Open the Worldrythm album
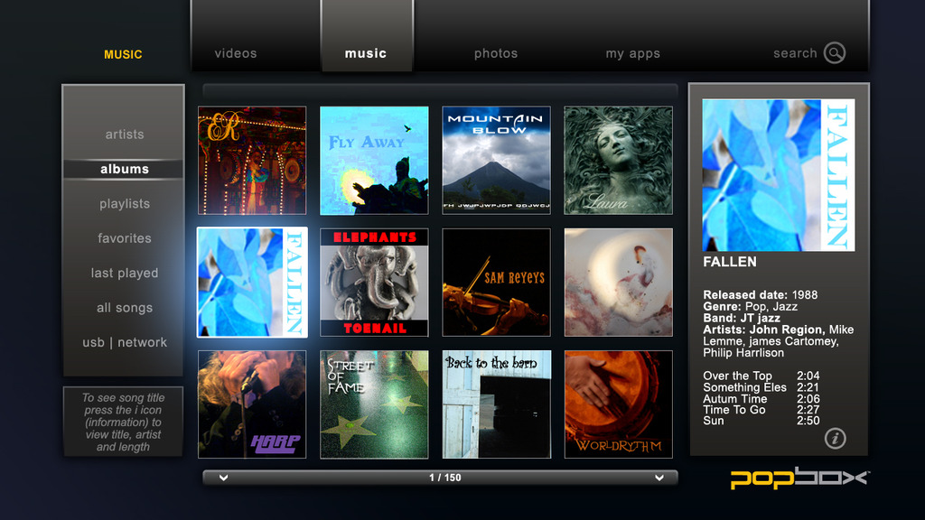 pos(618,404)
